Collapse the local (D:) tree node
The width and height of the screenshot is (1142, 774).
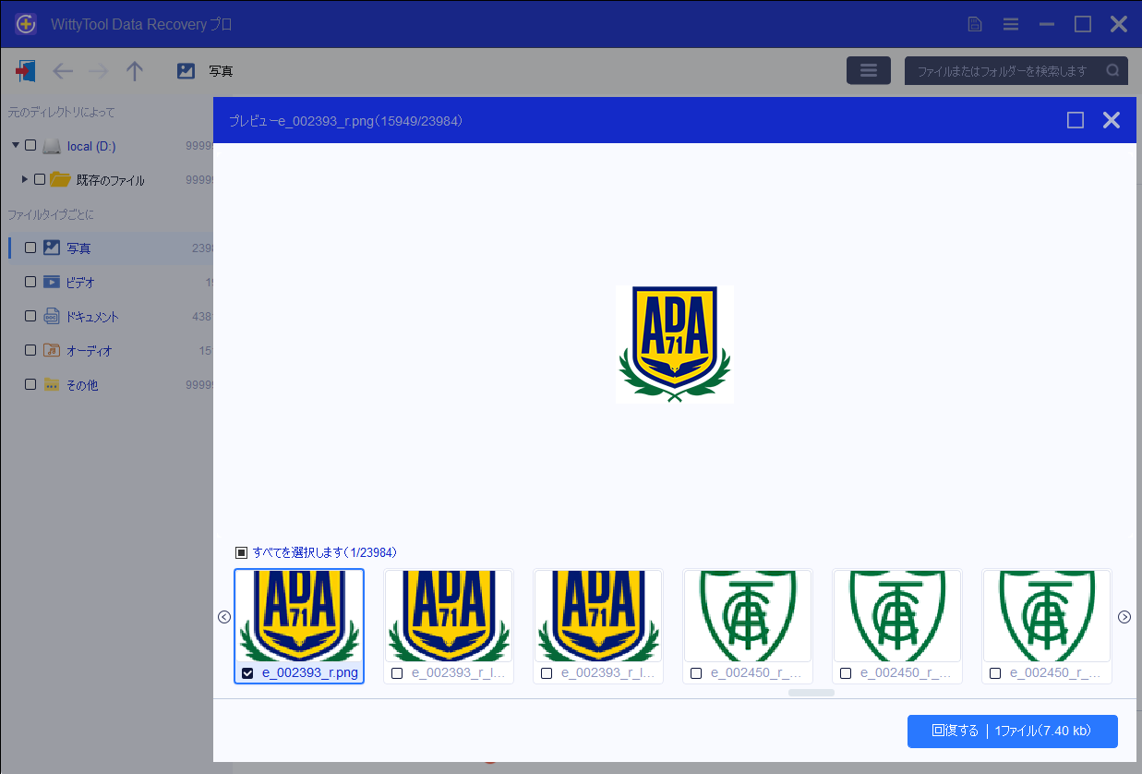point(16,146)
